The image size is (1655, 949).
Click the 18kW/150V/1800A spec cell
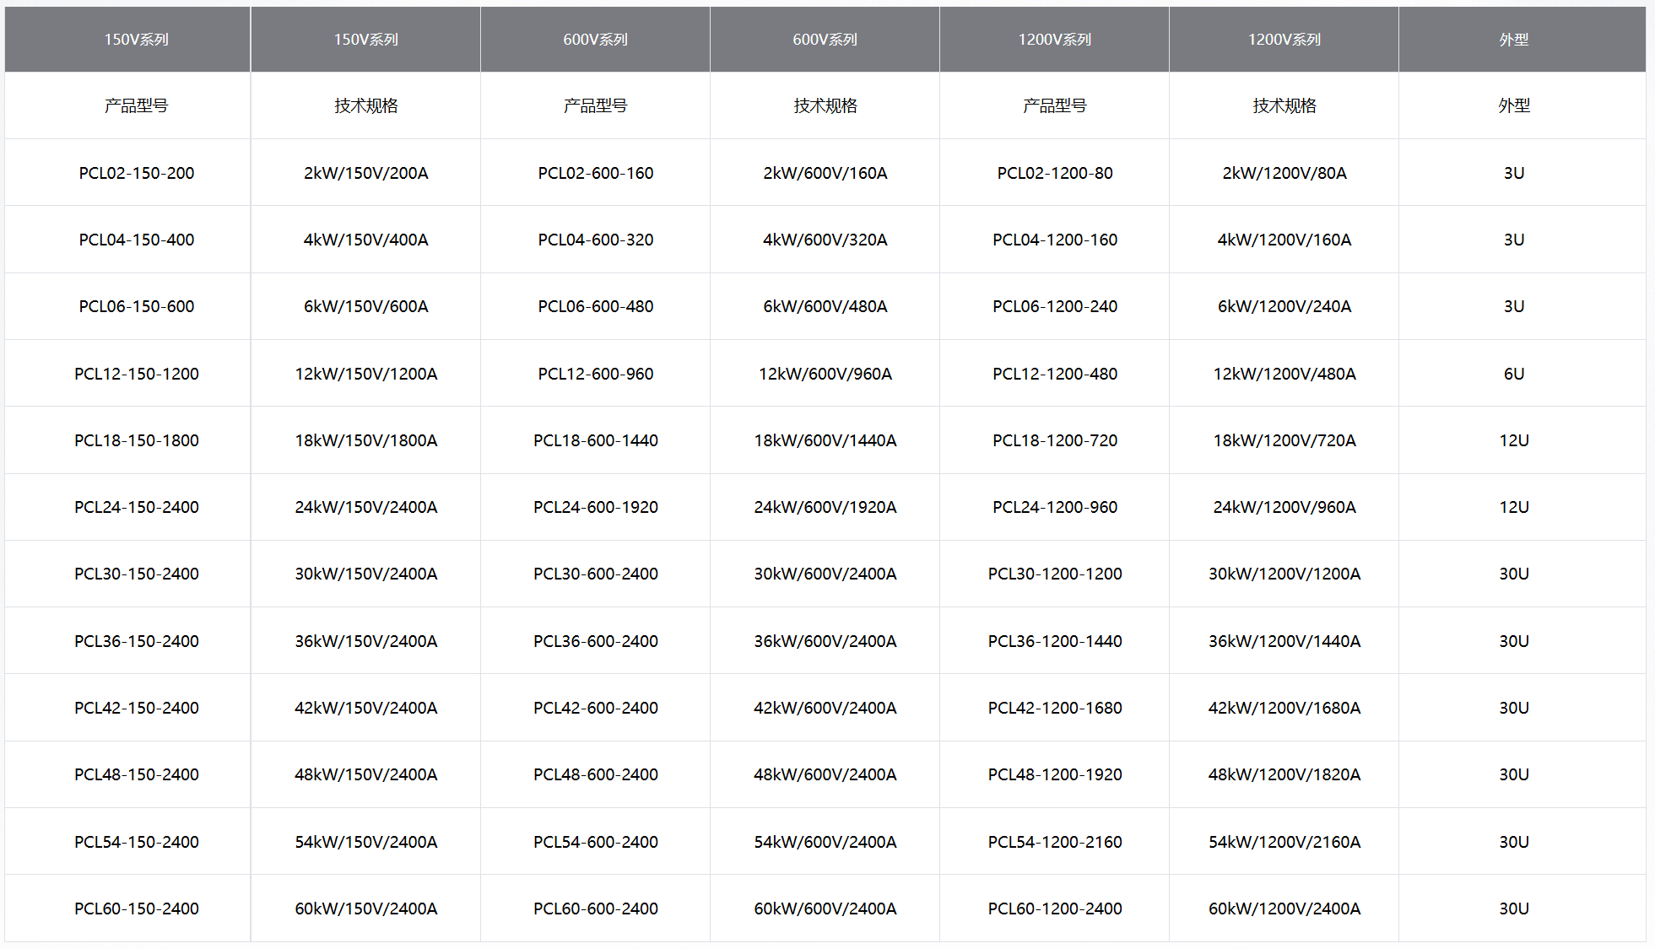(x=365, y=440)
